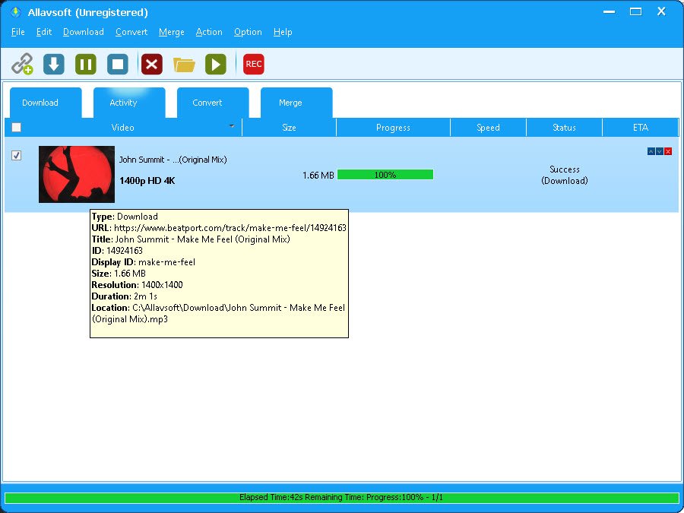Pause the download using the green pause icon
The width and height of the screenshot is (684, 513).
point(85,64)
